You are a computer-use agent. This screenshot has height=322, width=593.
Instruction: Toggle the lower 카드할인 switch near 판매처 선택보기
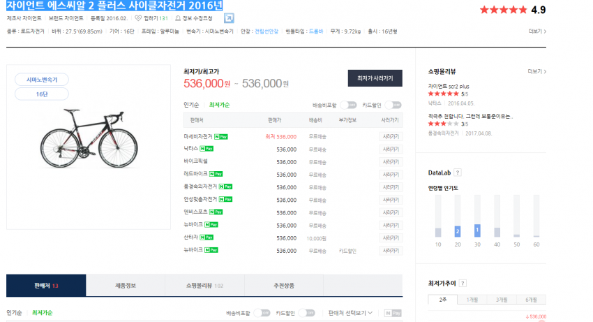point(307,313)
